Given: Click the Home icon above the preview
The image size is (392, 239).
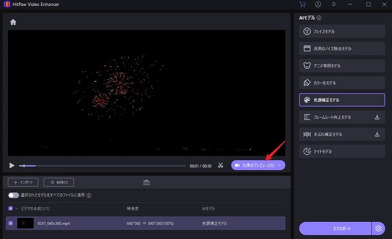Looking at the screenshot, I should (13, 22).
